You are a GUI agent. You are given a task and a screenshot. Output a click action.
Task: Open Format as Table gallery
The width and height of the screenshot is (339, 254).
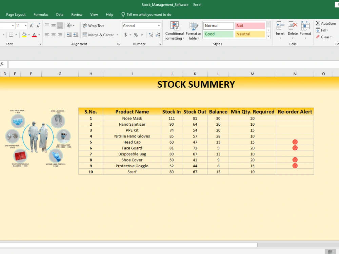[194, 31]
